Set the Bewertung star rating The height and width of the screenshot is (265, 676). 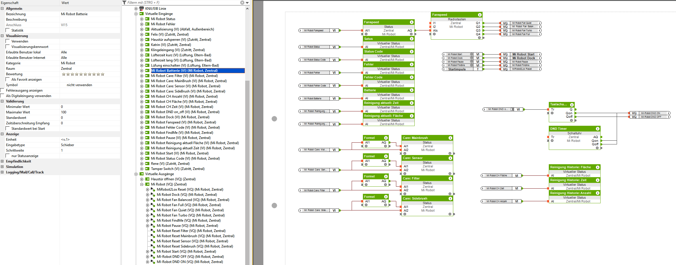(83, 74)
